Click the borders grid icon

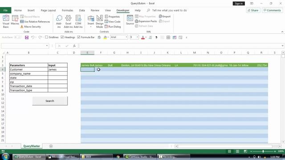click(168, 37)
